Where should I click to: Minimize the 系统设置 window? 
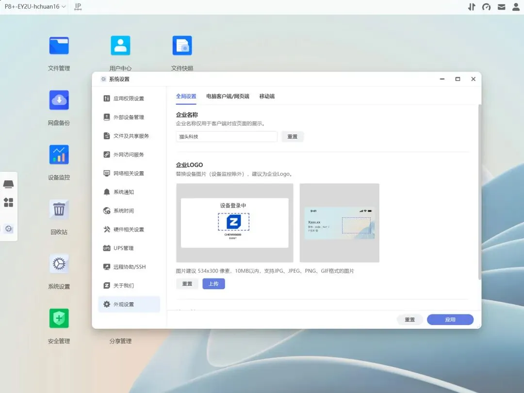tap(442, 79)
